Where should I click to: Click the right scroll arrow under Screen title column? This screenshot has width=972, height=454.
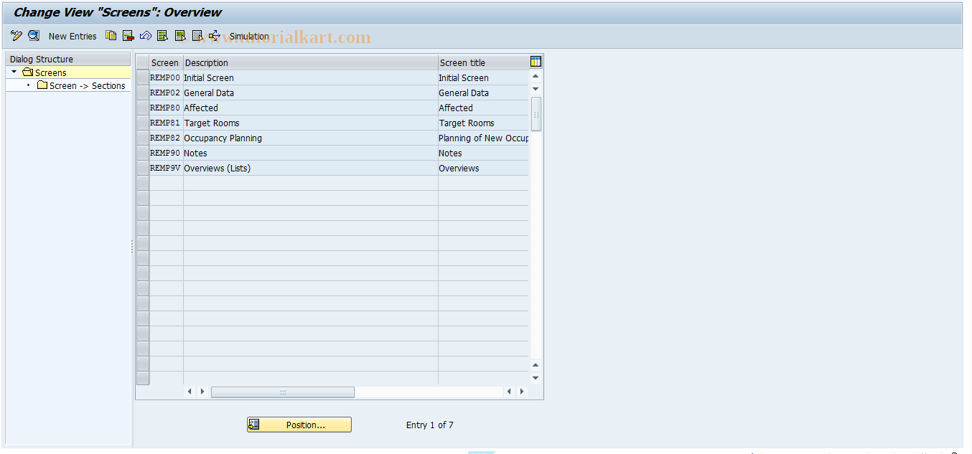coord(522,392)
